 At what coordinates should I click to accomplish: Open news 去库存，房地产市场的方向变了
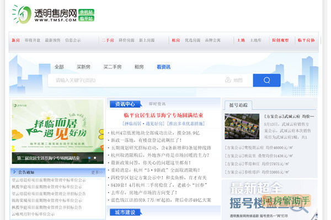(144, 193)
